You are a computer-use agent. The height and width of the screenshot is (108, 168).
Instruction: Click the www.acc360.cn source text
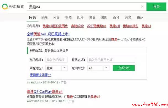click(x=38, y=101)
